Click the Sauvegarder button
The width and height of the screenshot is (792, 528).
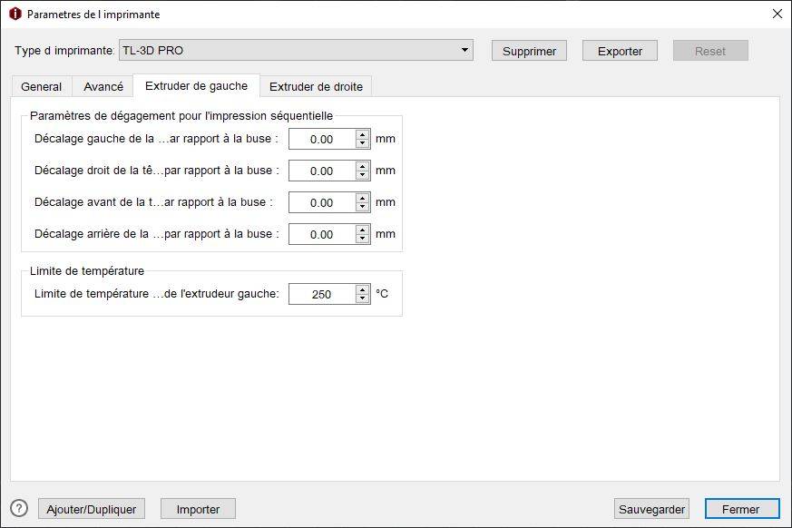[x=651, y=509]
